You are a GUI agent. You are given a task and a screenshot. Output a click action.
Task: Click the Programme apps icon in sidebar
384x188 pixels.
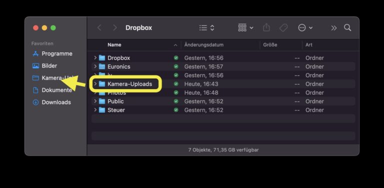click(36, 54)
